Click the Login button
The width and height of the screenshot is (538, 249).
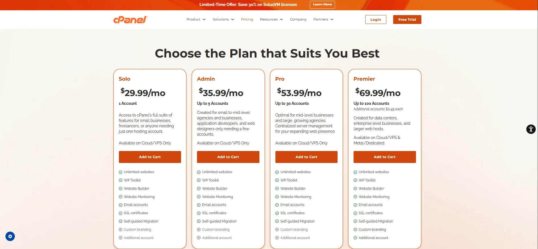(x=375, y=19)
